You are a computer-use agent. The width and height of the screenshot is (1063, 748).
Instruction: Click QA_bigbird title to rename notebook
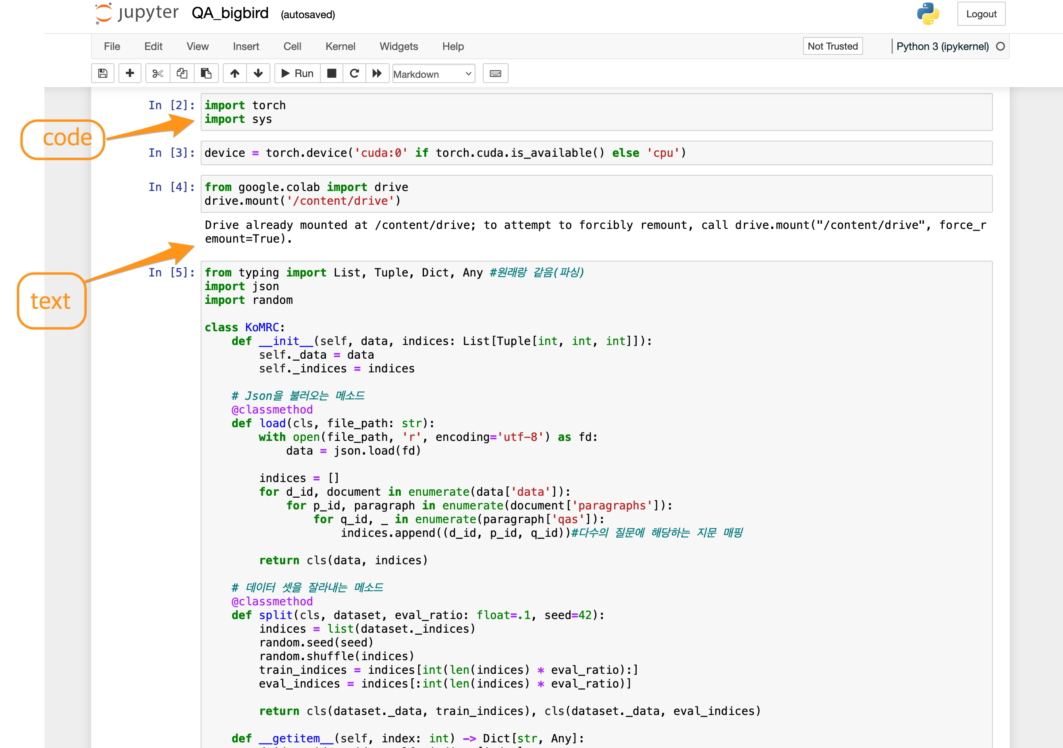coord(230,13)
